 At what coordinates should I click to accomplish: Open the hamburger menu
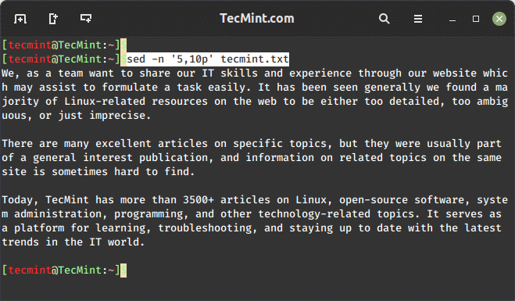(418, 19)
